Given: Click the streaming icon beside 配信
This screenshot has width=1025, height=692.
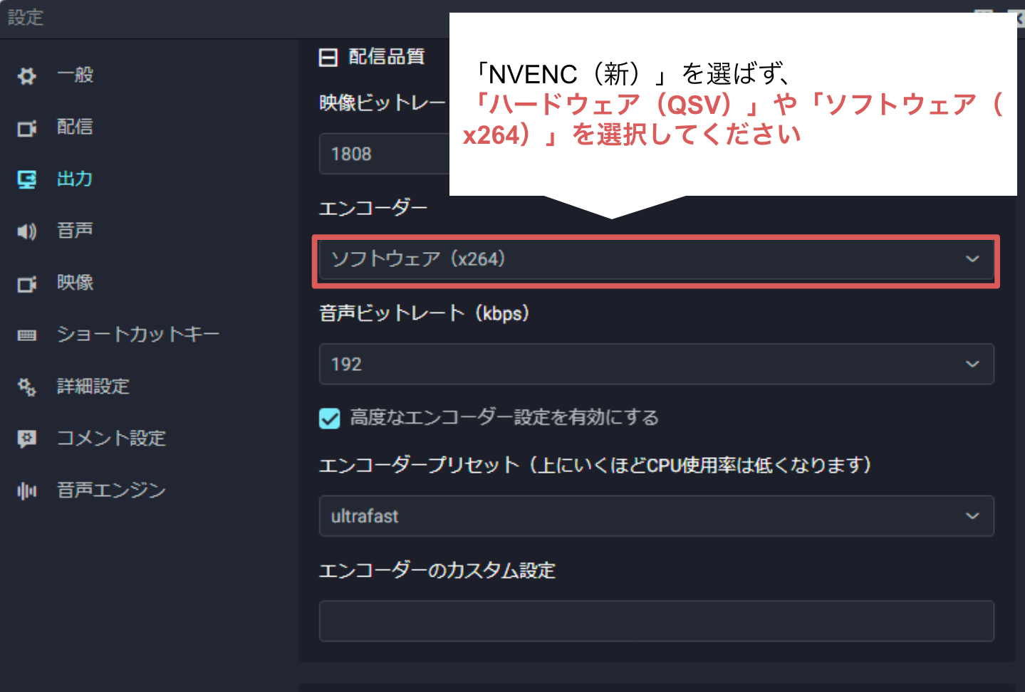Looking at the screenshot, I should point(27,128).
